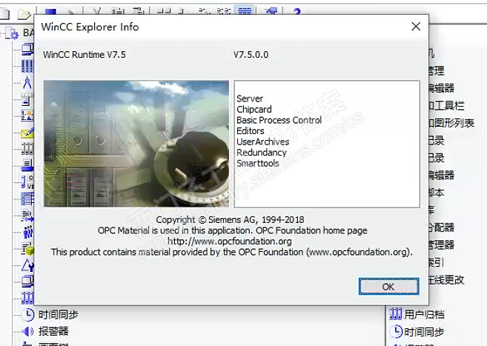The image size is (487, 346).
Task: Select 时间同步 in the right list pane
Action: tap(417, 331)
